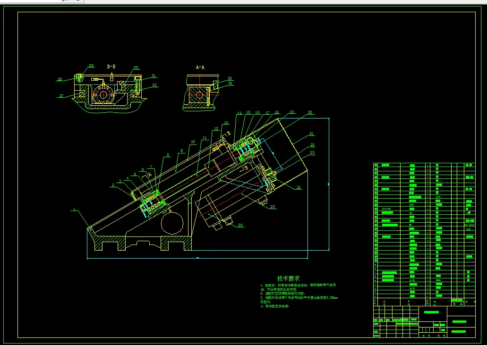Select part number label 4
Image resolution: width=487 pixels, height=345 pixels.
coord(128,178)
